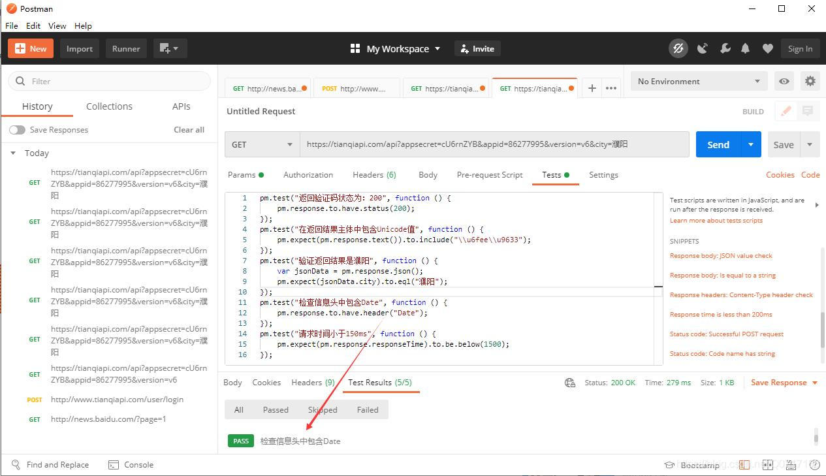Open the request Settings tab
The height and width of the screenshot is (476, 826).
point(603,175)
